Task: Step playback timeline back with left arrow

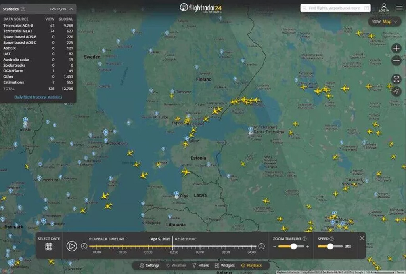Action: click(x=84, y=246)
